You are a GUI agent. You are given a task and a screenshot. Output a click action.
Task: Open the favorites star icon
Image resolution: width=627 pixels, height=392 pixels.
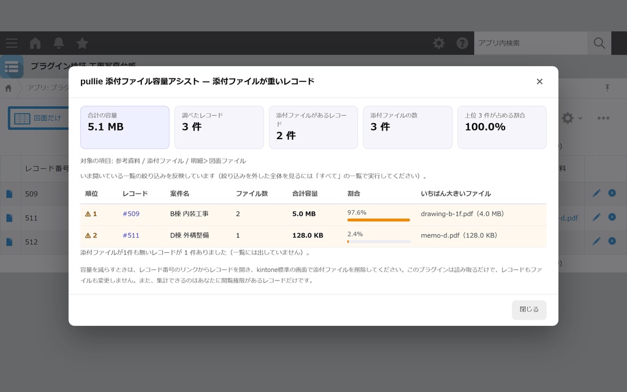pos(82,43)
